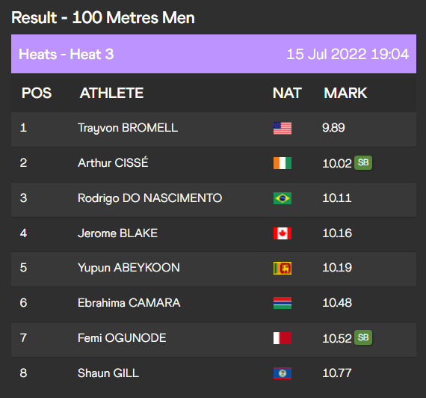The height and width of the screenshot is (398, 426).
Task: Click the MARK column header
Action: (x=345, y=93)
